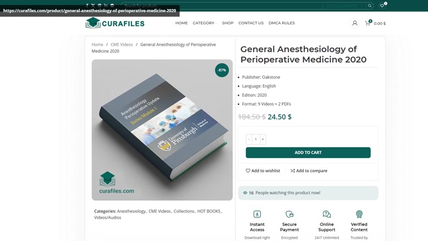Click the search magnifier icon
Screen dimensions: 428x241
click(370, 6)
